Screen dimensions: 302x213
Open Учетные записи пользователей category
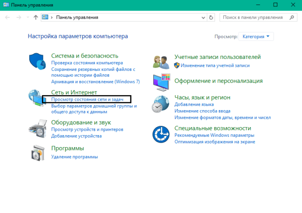click(x=218, y=57)
